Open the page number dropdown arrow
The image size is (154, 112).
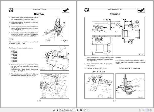click(x=75, y=110)
